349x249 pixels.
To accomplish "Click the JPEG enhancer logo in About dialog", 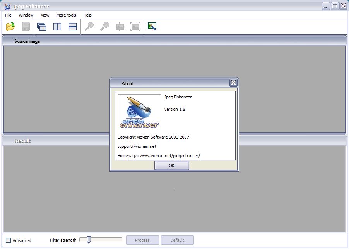I will [x=139, y=112].
